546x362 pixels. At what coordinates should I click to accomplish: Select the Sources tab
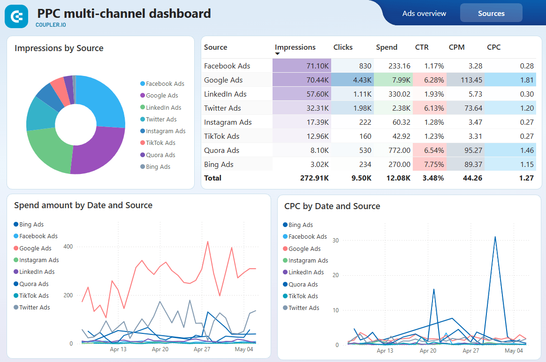[x=491, y=13]
